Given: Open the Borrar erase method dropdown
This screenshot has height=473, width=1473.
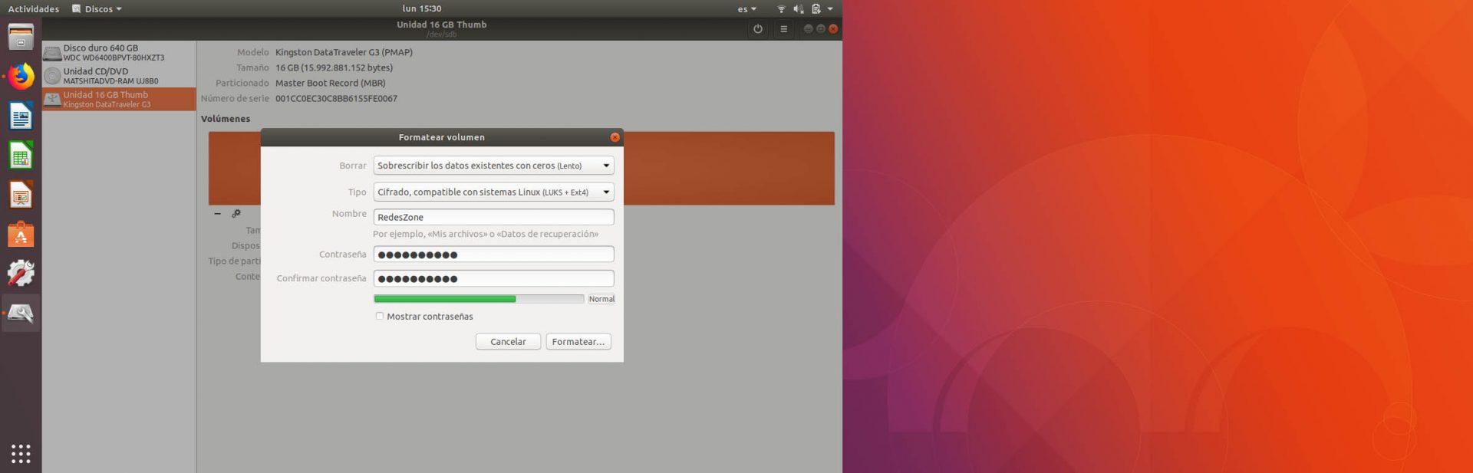Looking at the screenshot, I should tap(493, 166).
